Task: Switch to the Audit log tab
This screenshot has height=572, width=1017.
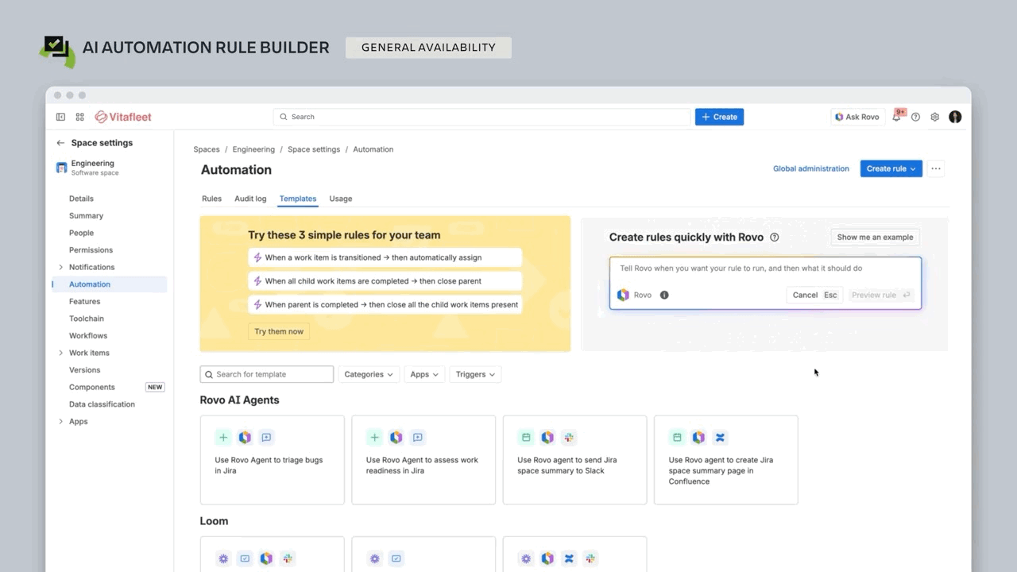Action: click(x=250, y=199)
